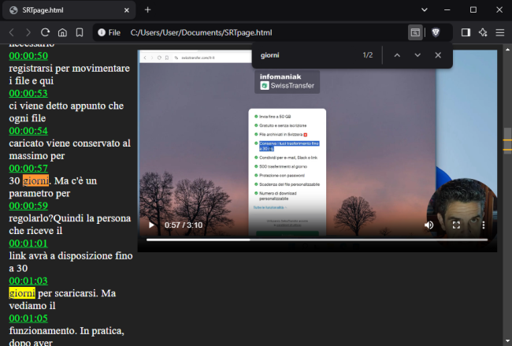Click the scrollbar up arrow
The width and height of the screenshot is (512, 346).
507,50
